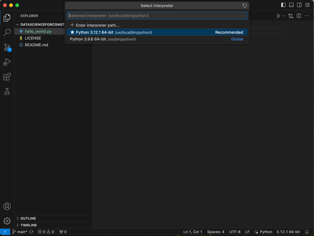This screenshot has width=314, height=236.
Task: Open the Search view in activity bar
Action: tap(7, 32)
